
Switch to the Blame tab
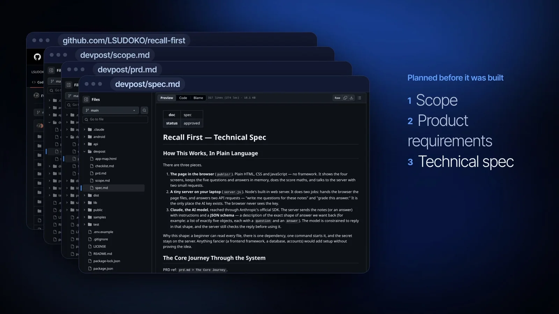click(x=198, y=98)
